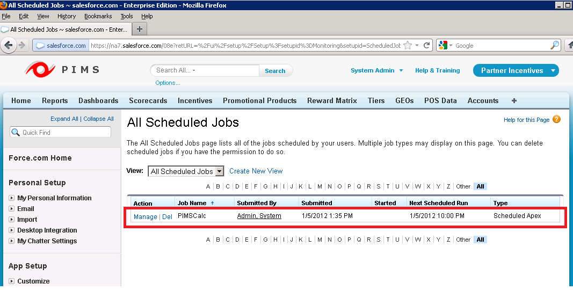573x290 pixels.
Task: Click the reload page icon
Action: (x=427, y=46)
